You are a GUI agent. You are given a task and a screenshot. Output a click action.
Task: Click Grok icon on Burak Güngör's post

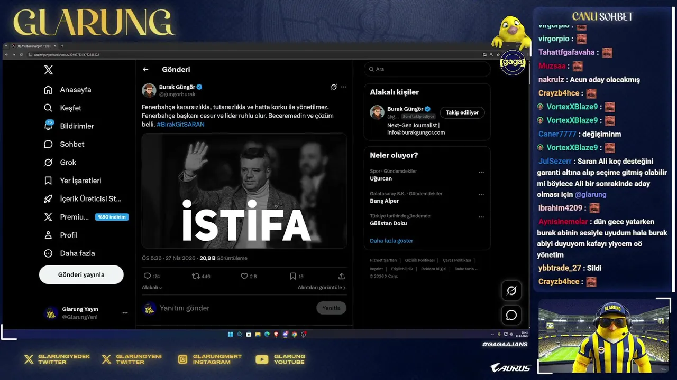tap(334, 87)
